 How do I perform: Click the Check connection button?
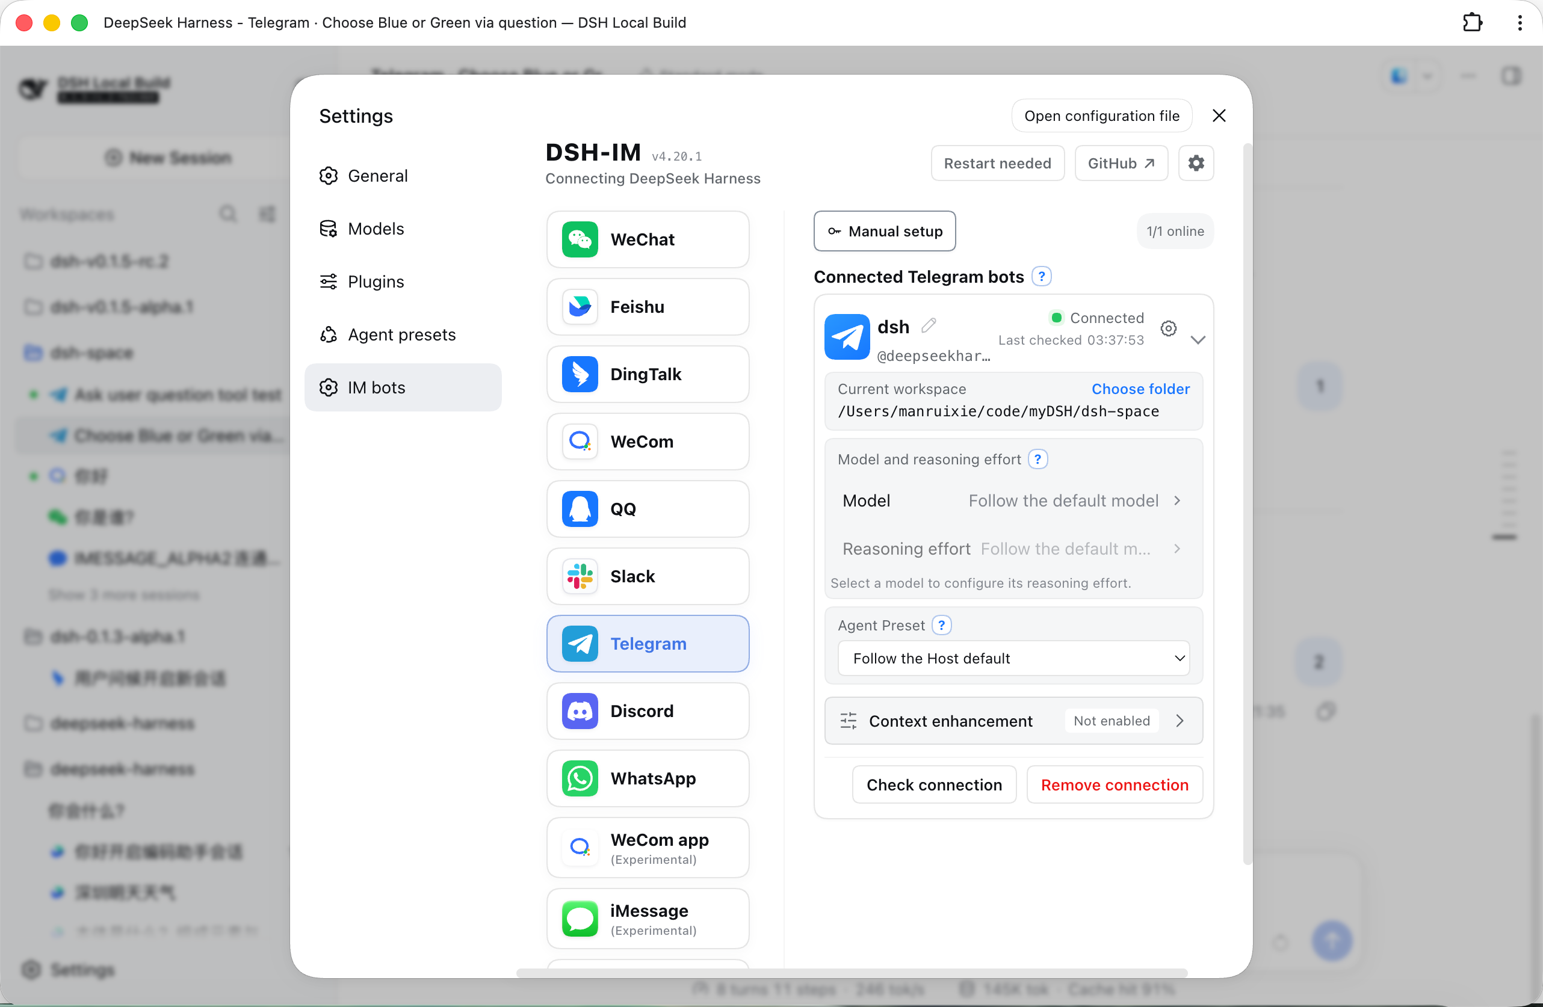tap(934, 785)
